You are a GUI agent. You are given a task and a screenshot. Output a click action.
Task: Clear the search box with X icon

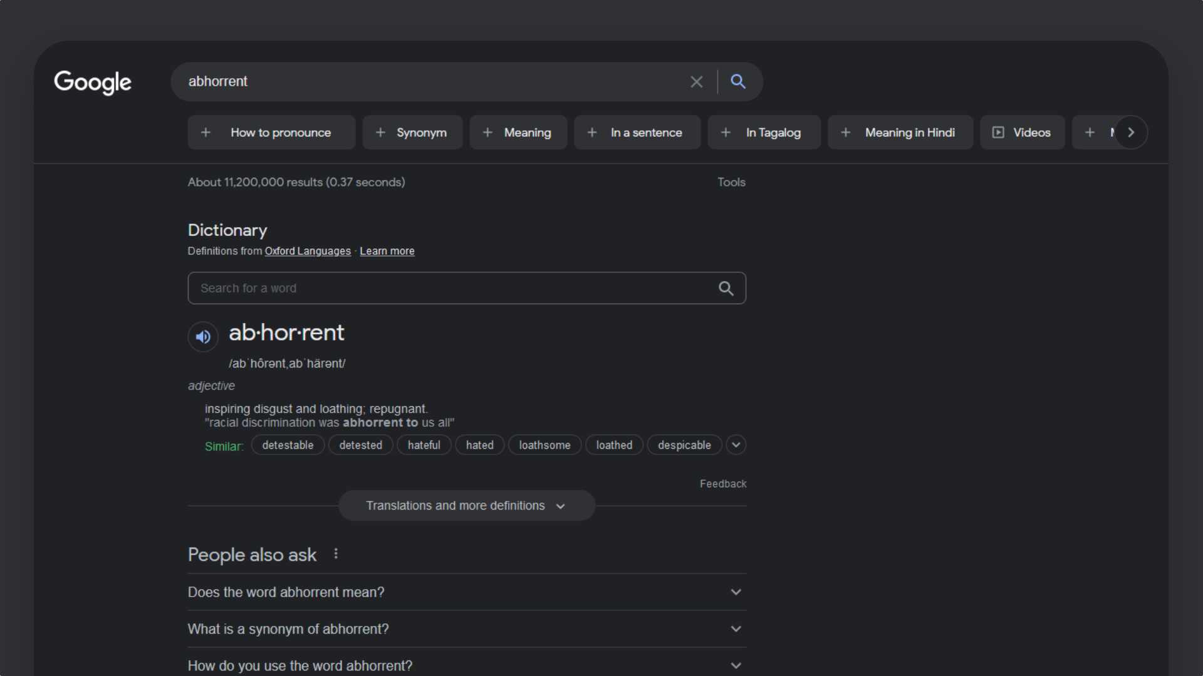tap(696, 82)
